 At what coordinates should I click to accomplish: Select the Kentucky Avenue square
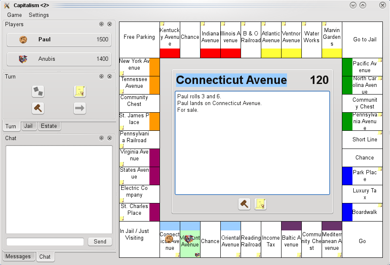tap(170, 40)
